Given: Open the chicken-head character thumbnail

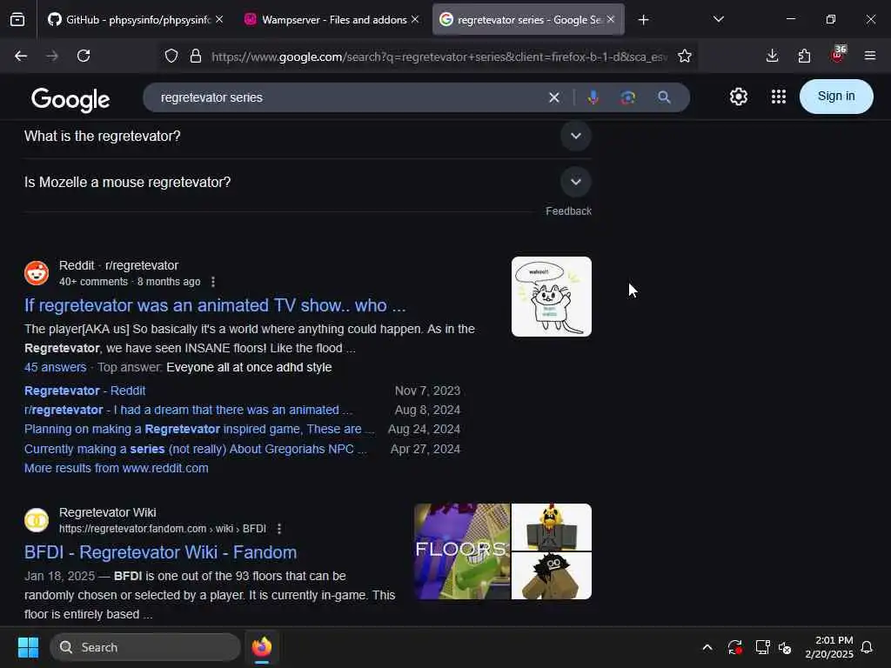Looking at the screenshot, I should pos(551,526).
